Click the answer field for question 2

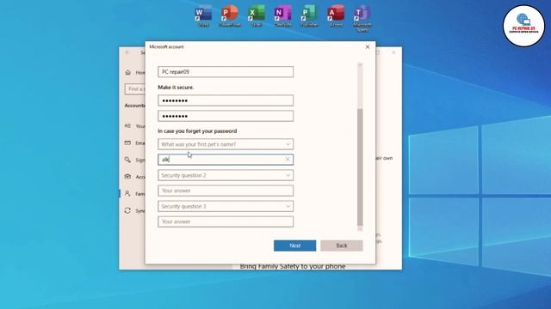(226, 191)
